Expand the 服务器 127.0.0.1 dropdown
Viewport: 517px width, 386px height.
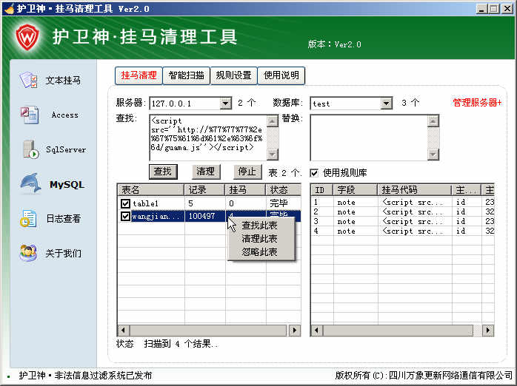pos(225,104)
